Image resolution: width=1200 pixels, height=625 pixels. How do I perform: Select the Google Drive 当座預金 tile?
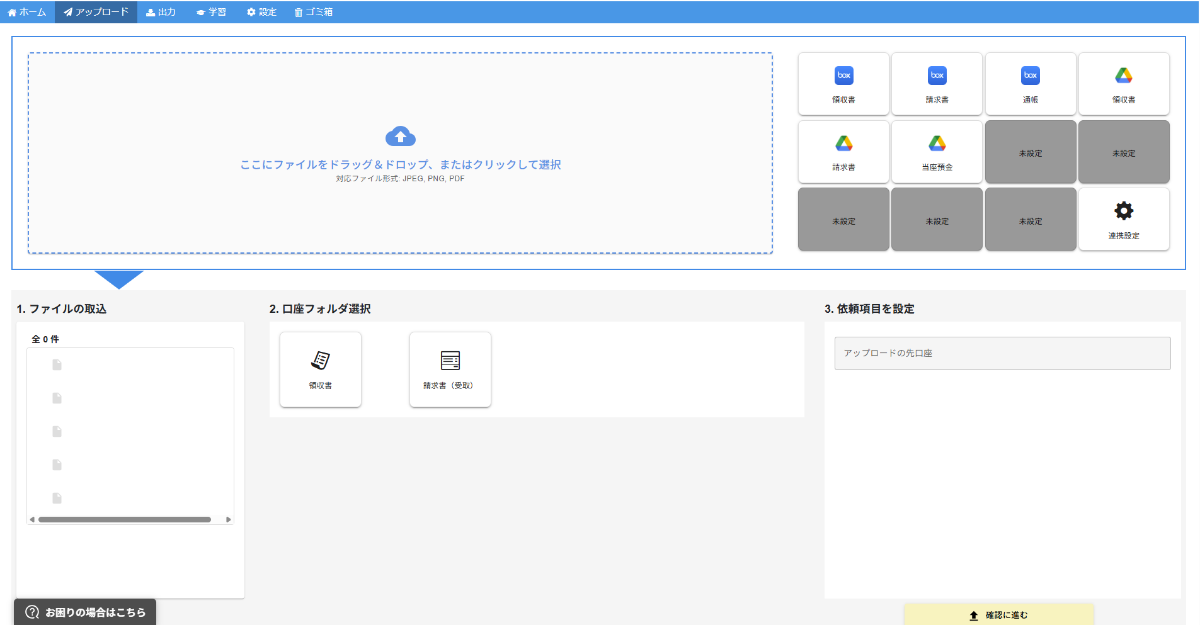click(x=937, y=152)
